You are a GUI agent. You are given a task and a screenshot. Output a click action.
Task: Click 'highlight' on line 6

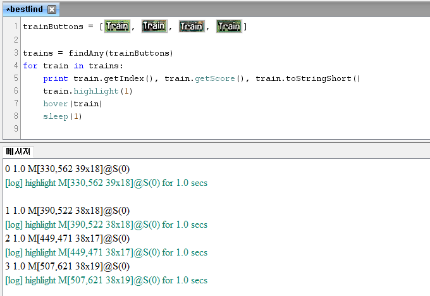pyautogui.click(x=96, y=91)
